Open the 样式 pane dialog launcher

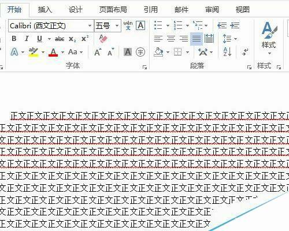tap(279, 67)
